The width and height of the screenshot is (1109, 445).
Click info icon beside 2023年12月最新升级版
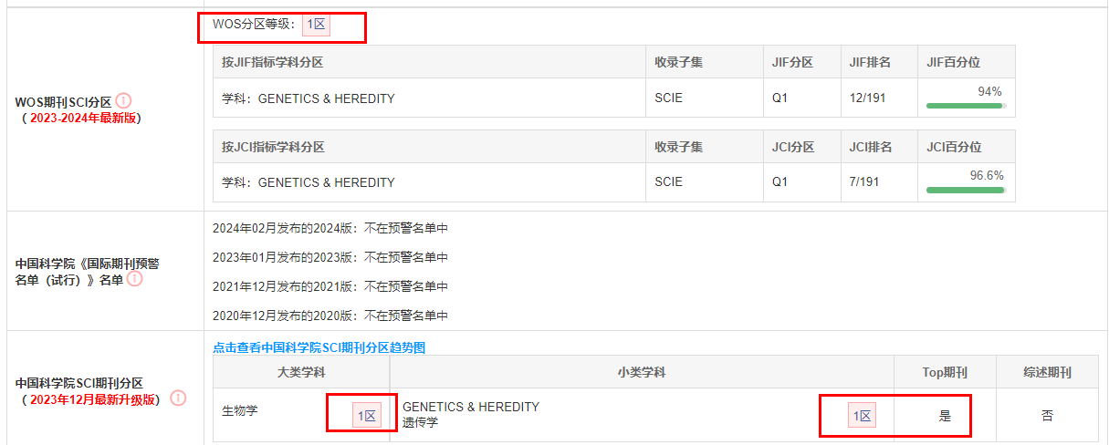tap(178, 398)
